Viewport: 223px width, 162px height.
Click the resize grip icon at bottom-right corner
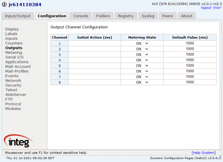pyautogui.click(x=220, y=158)
